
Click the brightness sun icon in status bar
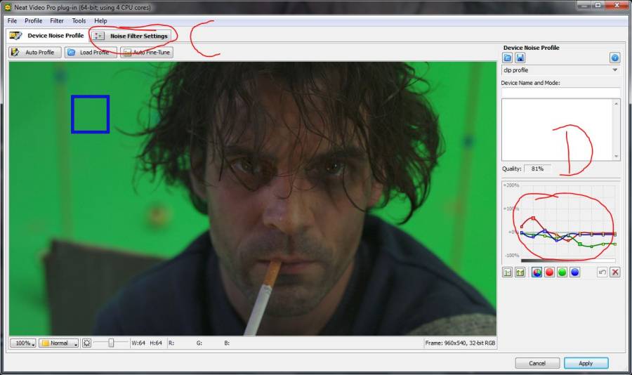[86, 343]
